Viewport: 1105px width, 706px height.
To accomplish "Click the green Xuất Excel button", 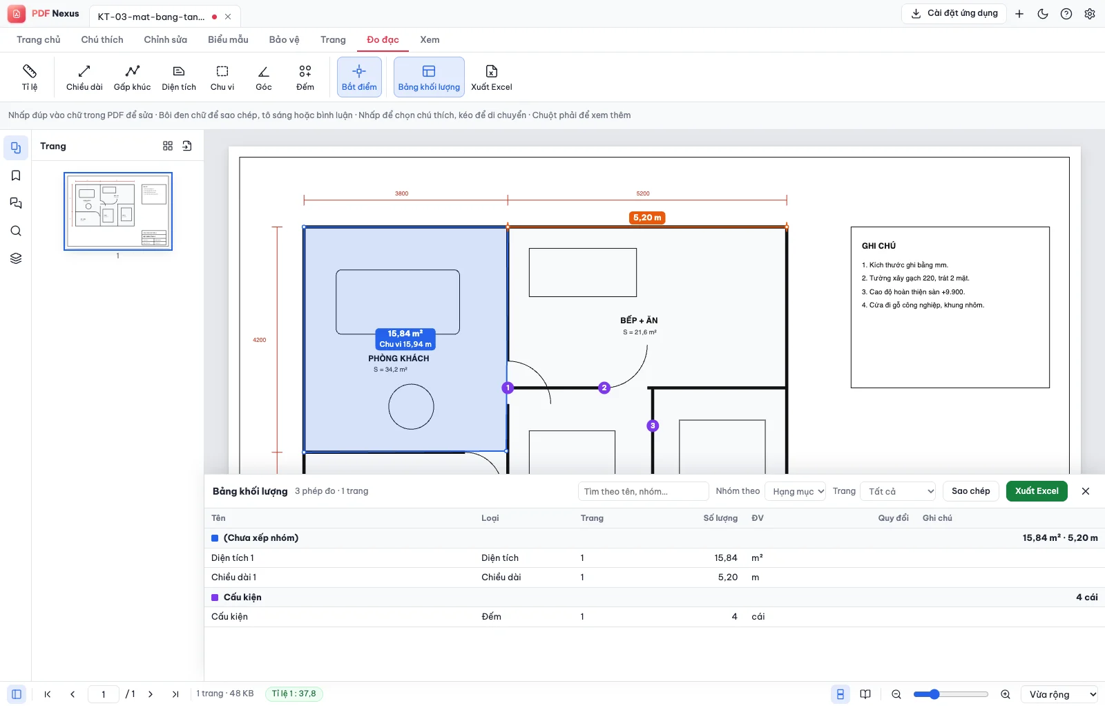I will click(x=1037, y=491).
